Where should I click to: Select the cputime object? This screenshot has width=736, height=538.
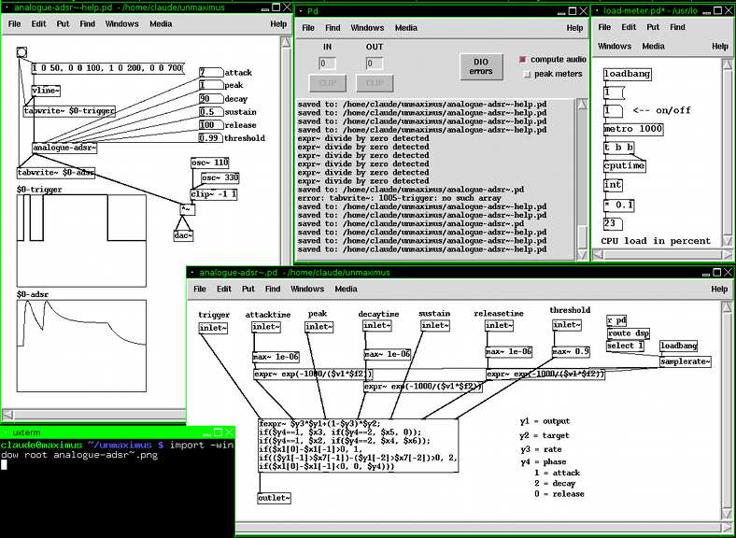coord(625,165)
